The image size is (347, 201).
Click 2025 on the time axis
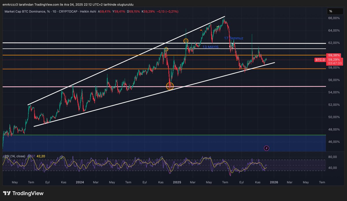coord(177,182)
